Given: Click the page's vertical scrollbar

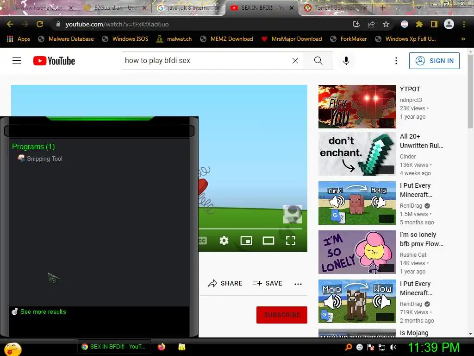Looking at the screenshot, I should tap(470, 91).
